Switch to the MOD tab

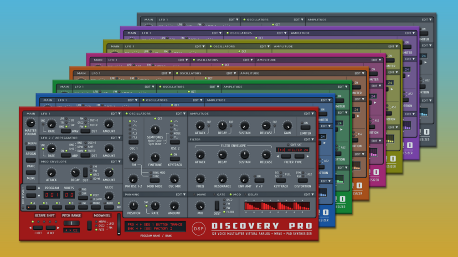pos(235,194)
